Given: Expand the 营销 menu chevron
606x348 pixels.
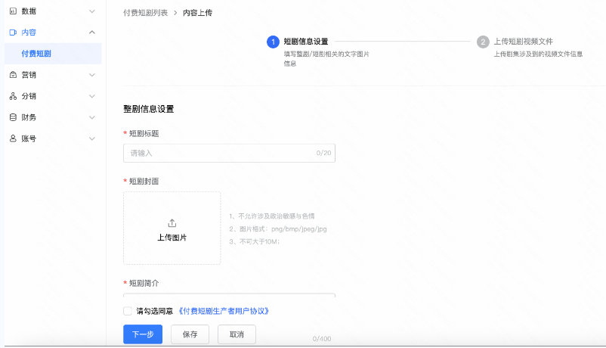Looking at the screenshot, I should [92, 75].
